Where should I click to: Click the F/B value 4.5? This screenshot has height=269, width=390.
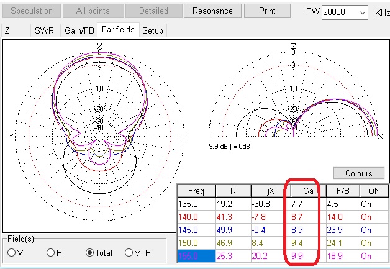point(343,204)
